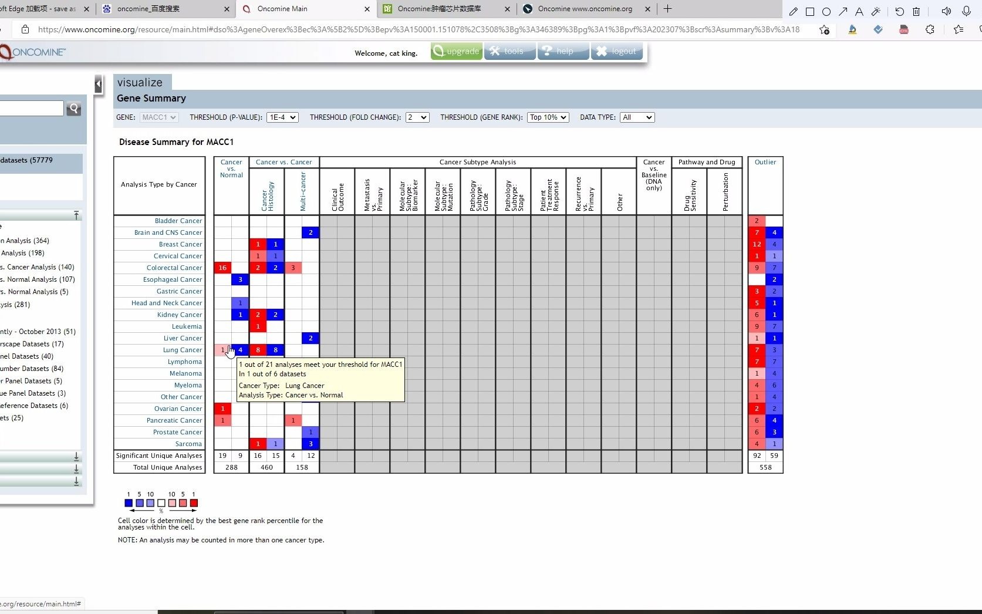
Task: Open the Colorectal Cancer link
Action: point(174,268)
